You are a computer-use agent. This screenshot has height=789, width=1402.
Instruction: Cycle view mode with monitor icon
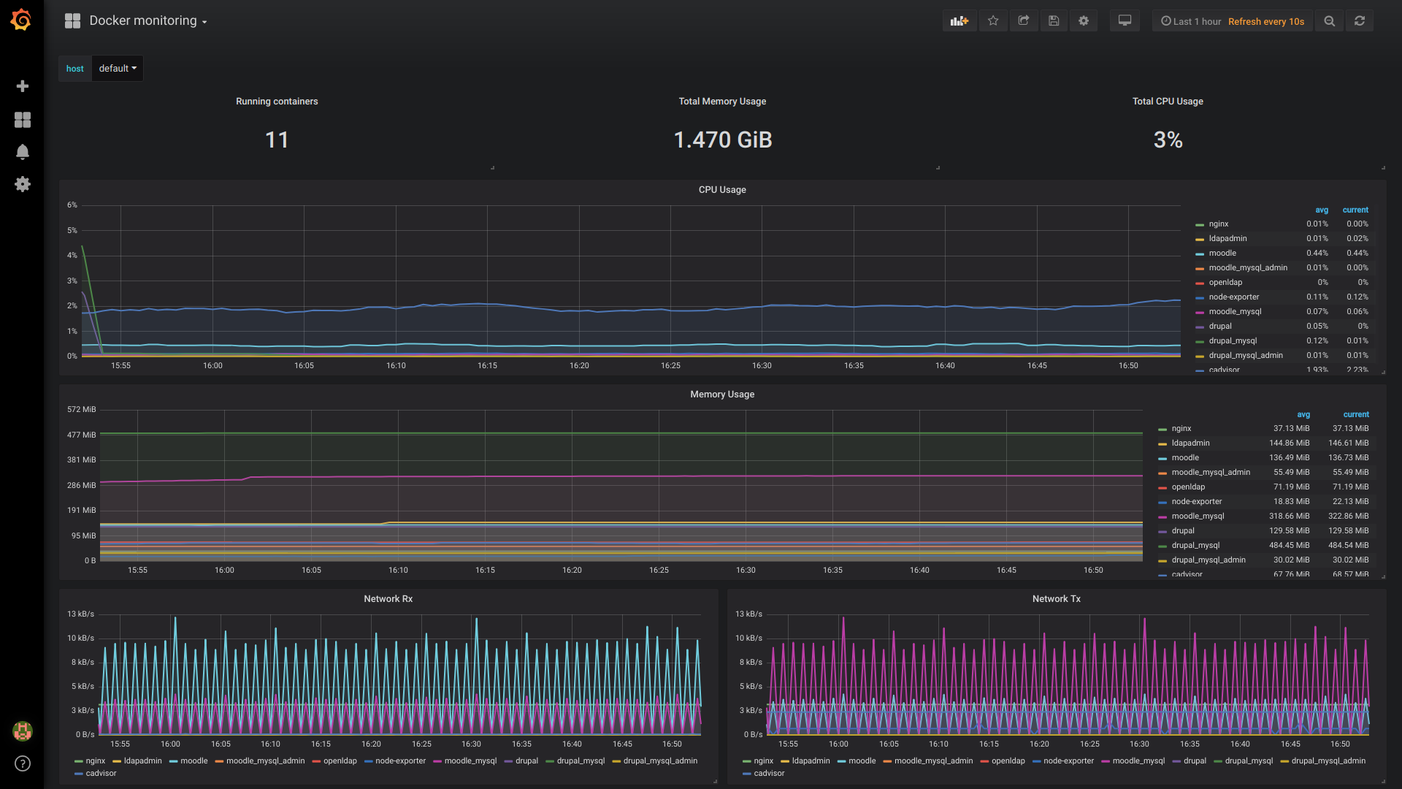[x=1125, y=21]
